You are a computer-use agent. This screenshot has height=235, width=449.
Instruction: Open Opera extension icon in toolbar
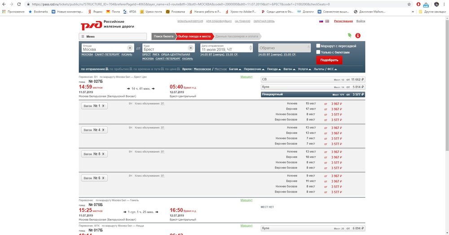pyautogui.click(x=418, y=4)
